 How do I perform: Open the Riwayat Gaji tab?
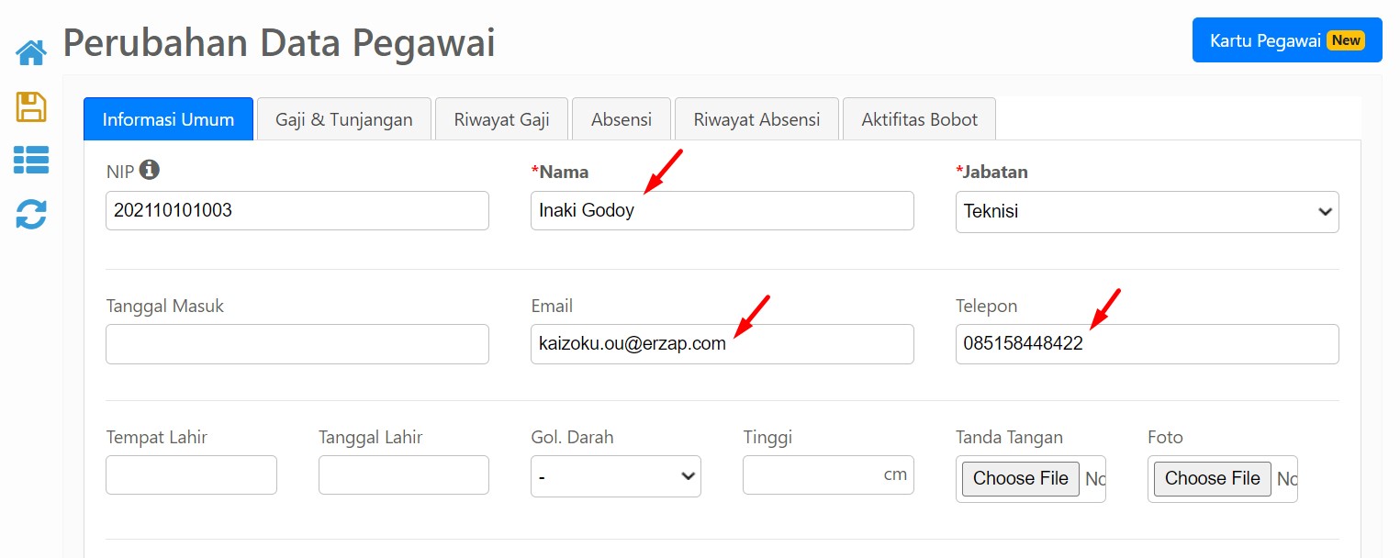pos(502,119)
